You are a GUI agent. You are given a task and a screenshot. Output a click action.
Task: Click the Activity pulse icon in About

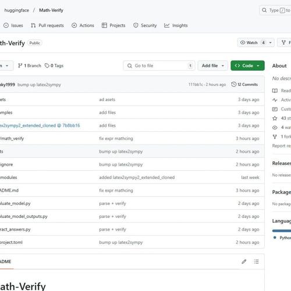tap(275, 100)
